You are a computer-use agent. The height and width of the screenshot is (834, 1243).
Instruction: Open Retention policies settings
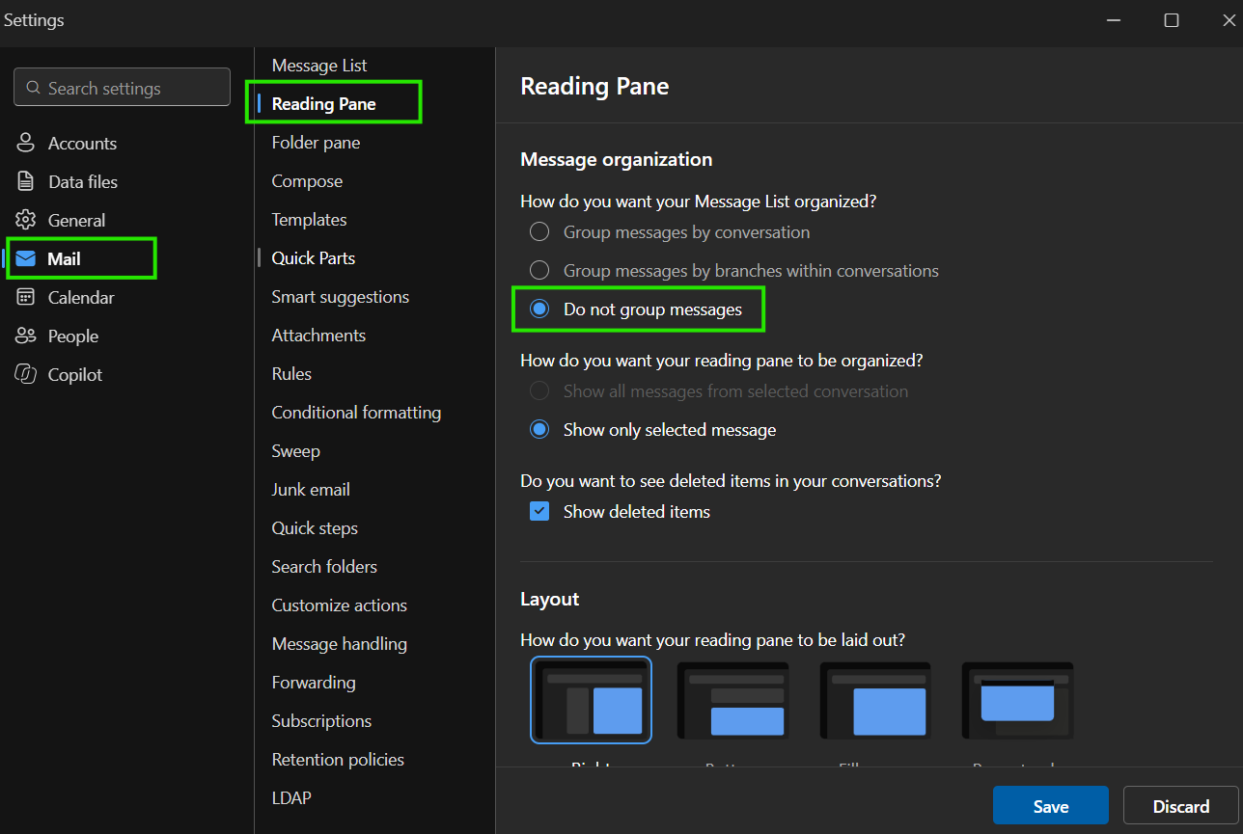pyautogui.click(x=338, y=760)
